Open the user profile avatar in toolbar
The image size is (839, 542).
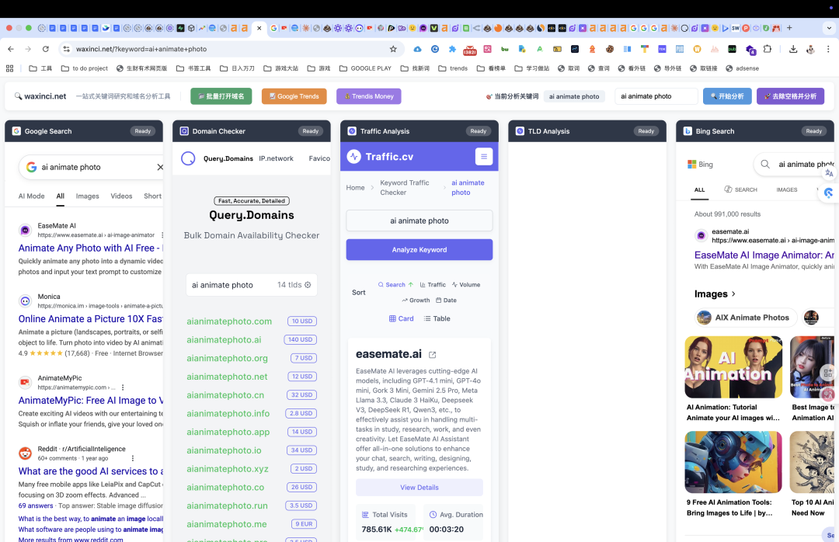pos(810,49)
